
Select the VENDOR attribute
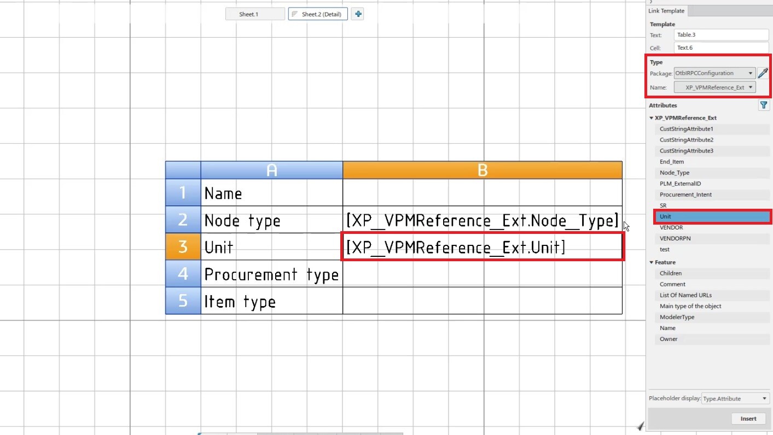(x=712, y=227)
